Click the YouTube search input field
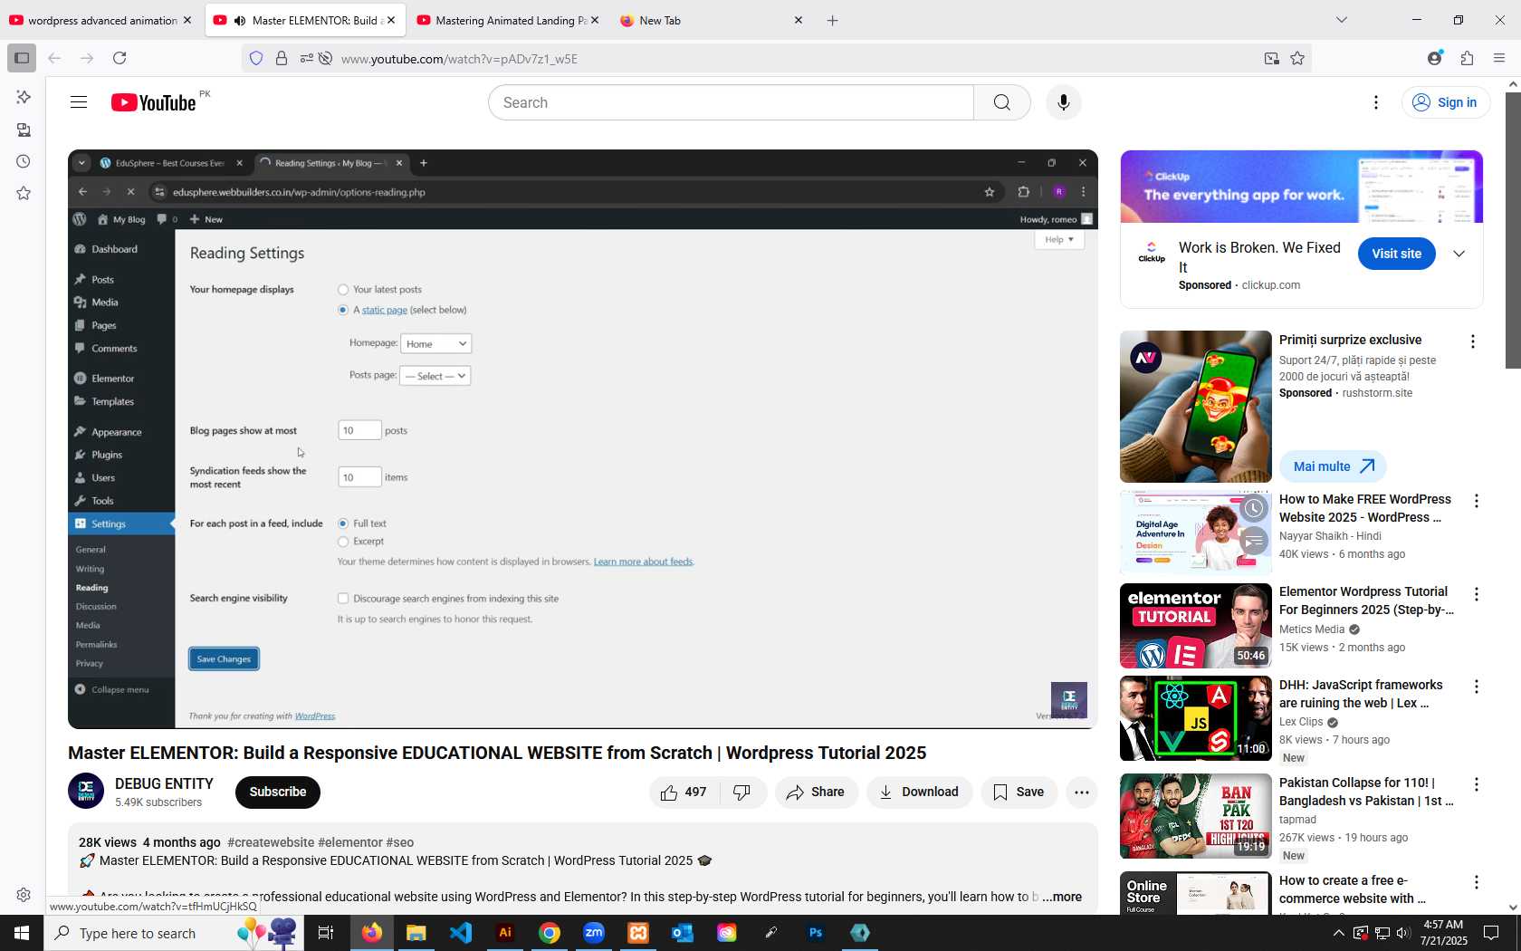This screenshot has width=1521, height=951. pyautogui.click(x=731, y=102)
